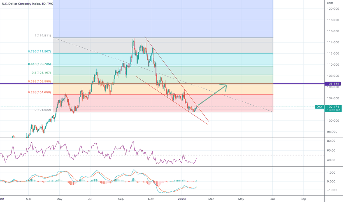Click the 104.000 price axis label

(x=333, y=98)
